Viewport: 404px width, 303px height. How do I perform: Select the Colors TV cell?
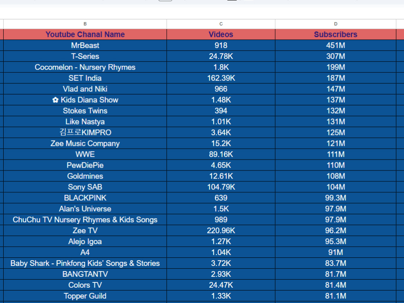click(85, 285)
